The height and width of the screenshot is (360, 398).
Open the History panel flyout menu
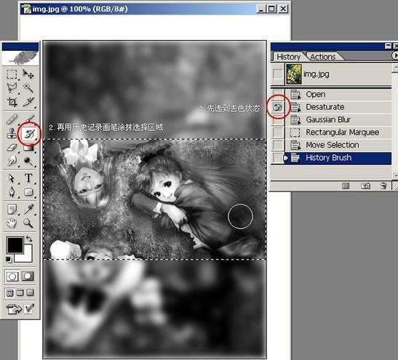click(x=395, y=55)
